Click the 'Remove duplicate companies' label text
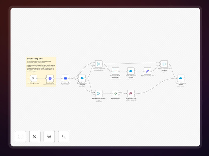Screen dimensions: 209x156 [x=115, y=77]
